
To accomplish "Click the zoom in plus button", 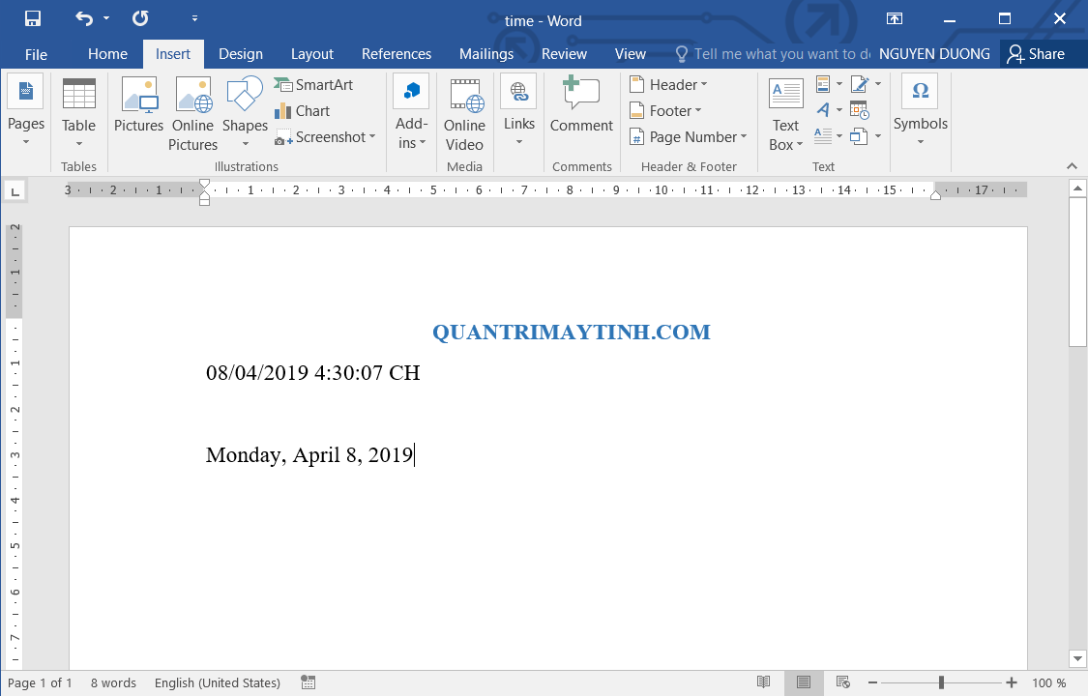I will [1011, 682].
